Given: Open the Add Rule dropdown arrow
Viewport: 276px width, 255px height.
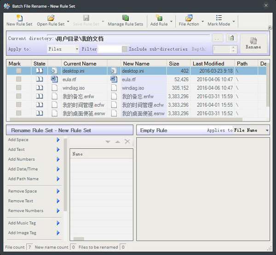Looking at the screenshot, I should point(171,21).
